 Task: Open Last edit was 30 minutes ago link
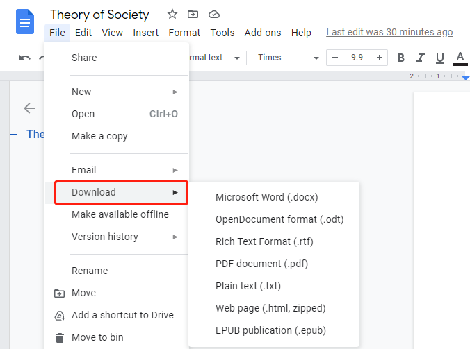[389, 32]
